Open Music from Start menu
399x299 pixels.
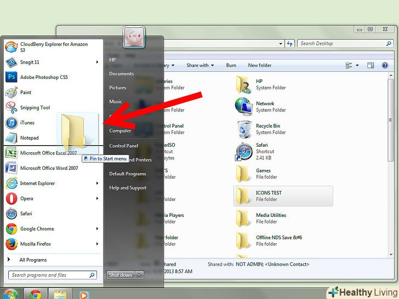[x=116, y=101]
